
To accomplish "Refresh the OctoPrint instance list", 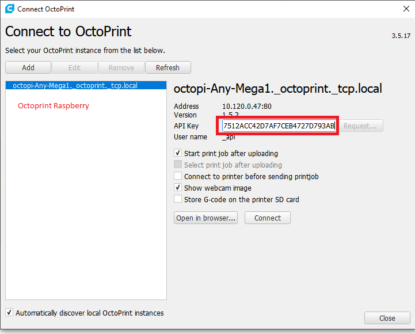I will click(168, 67).
